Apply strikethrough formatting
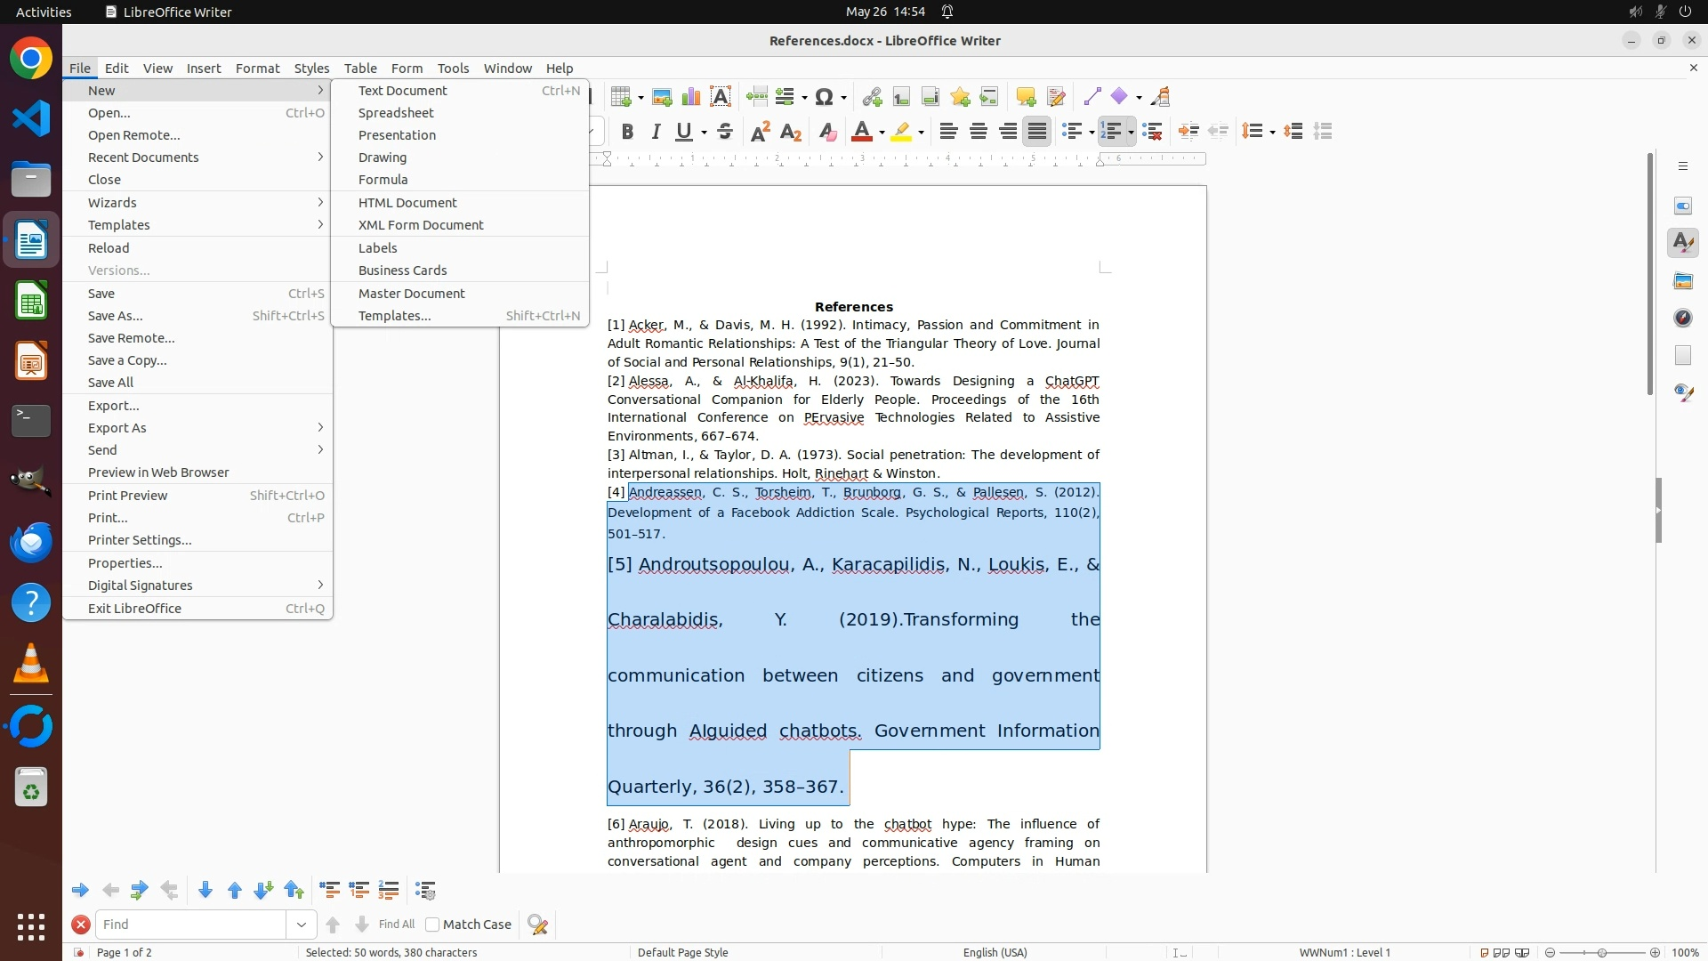 tap(725, 132)
